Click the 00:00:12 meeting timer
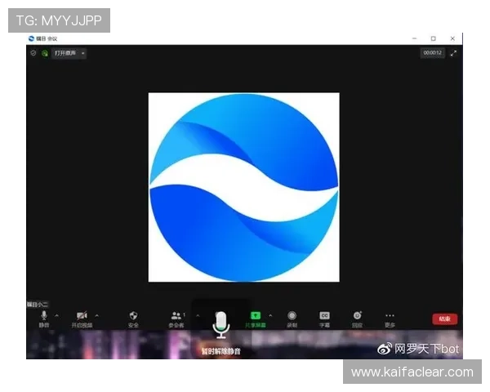This screenshot has height=392, width=490. pyautogui.click(x=433, y=53)
